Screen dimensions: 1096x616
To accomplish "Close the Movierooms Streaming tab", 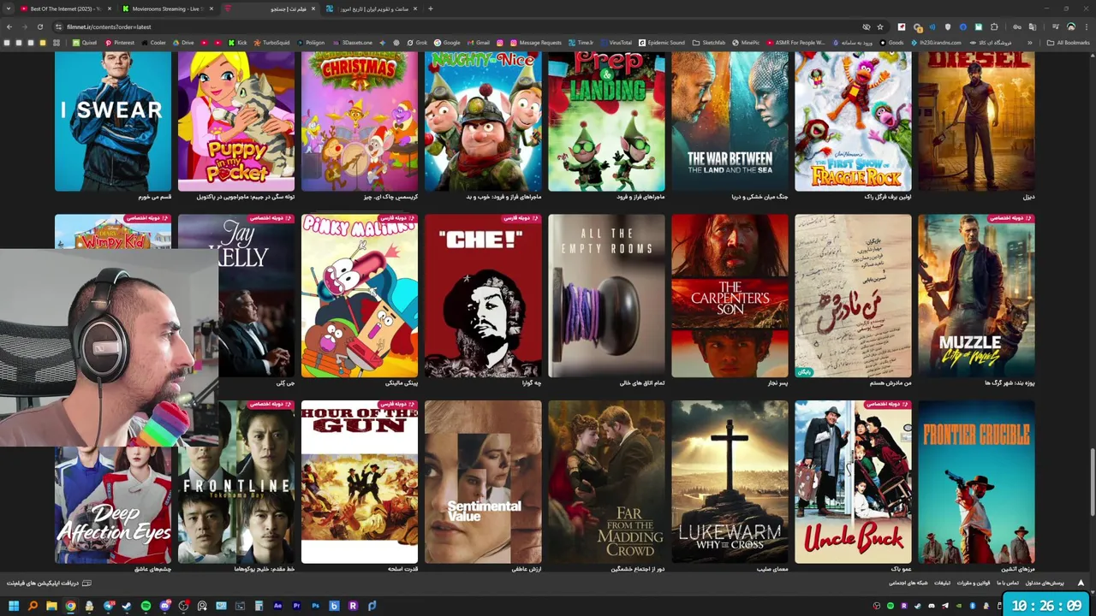I will click(211, 9).
